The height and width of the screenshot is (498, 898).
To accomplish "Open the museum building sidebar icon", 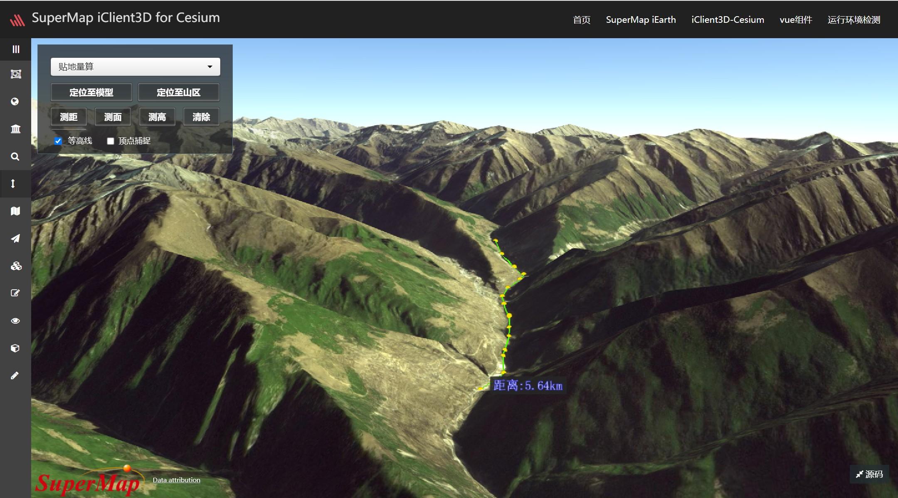I will pyautogui.click(x=15, y=129).
